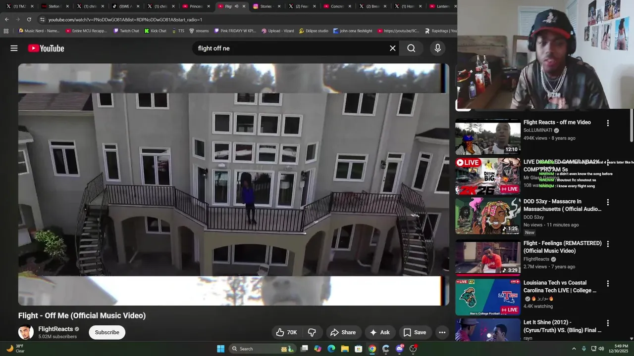Open the Music Nerd bookmark
Screen dimensions: 634x356
39,31
